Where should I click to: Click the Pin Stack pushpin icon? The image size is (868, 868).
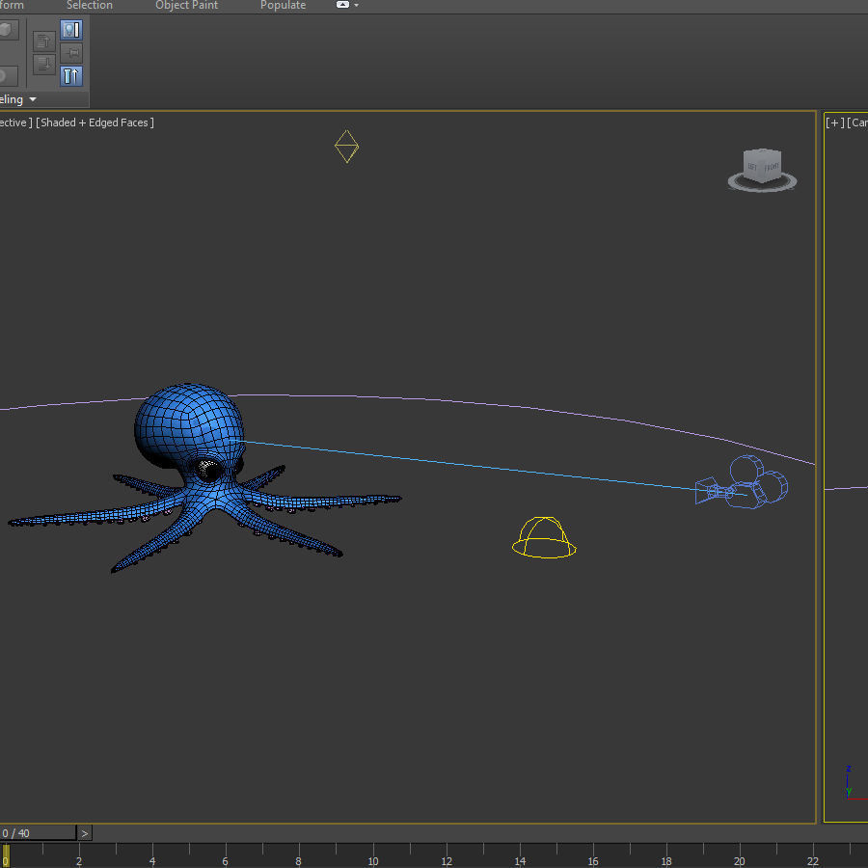click(x=71, y=53)
